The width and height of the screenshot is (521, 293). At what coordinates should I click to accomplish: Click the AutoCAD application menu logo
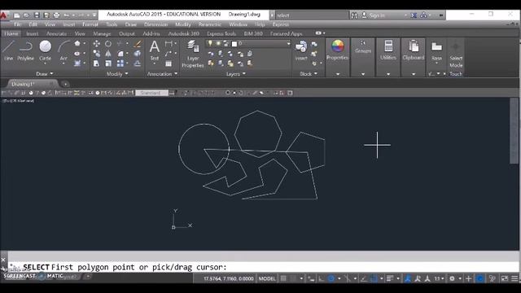(4, 15)
